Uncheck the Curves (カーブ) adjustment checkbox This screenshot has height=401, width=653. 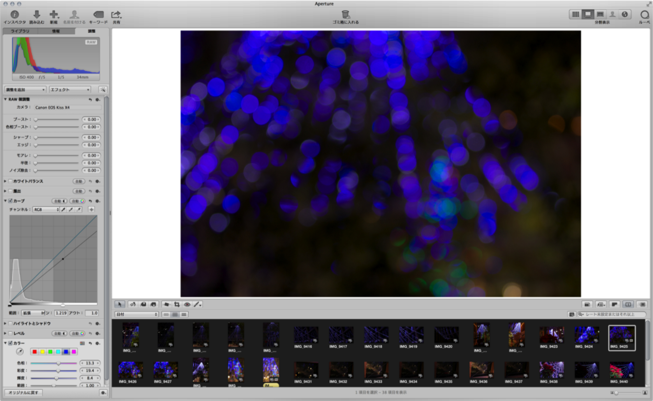coord(11,201)
